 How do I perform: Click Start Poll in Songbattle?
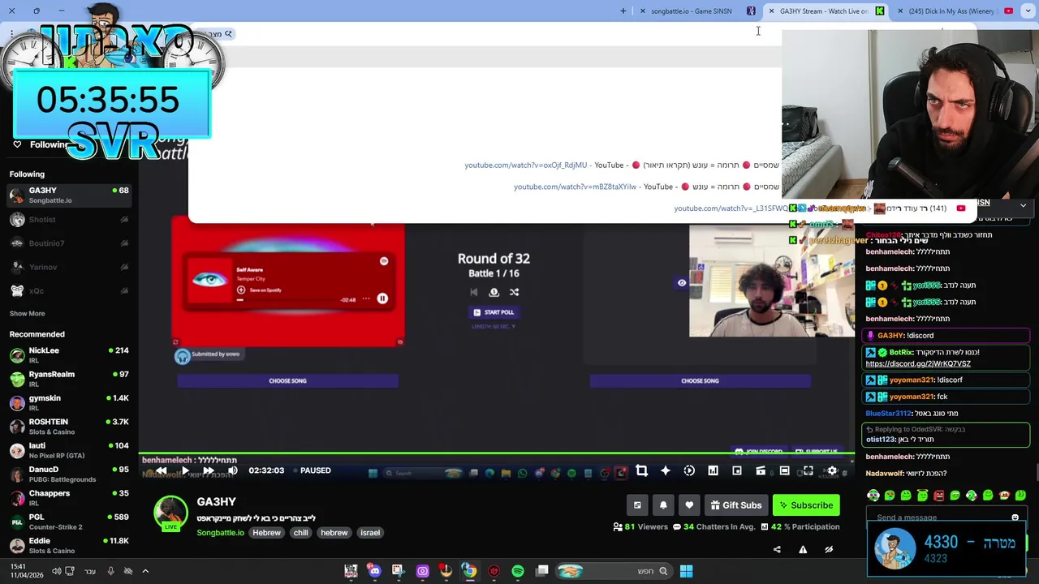click(494, 312)
